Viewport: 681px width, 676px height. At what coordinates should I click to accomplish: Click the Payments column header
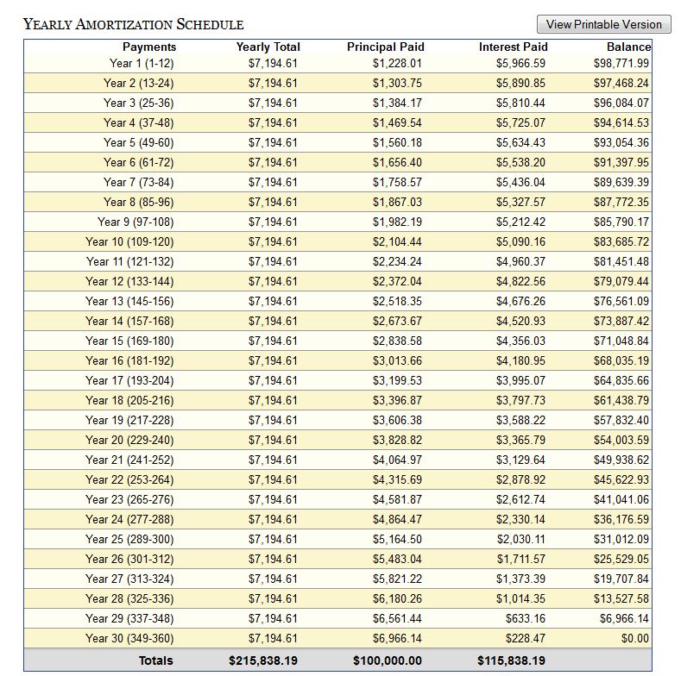pos(148,47)
